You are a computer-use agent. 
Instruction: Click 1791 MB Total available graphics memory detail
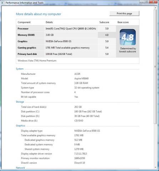68,48
